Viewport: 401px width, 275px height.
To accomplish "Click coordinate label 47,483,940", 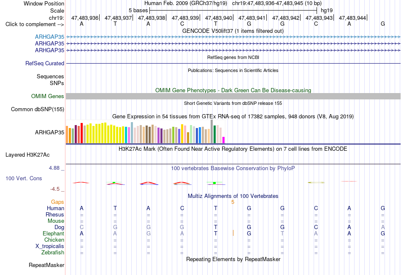I will pos(219,18).
